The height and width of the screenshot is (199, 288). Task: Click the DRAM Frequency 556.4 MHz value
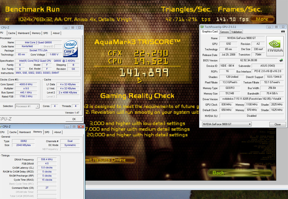(47, 159)
